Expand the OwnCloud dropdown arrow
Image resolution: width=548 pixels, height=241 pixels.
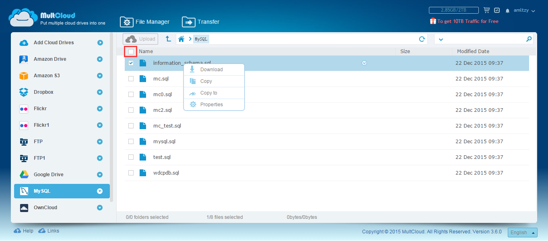click(100, 208)
